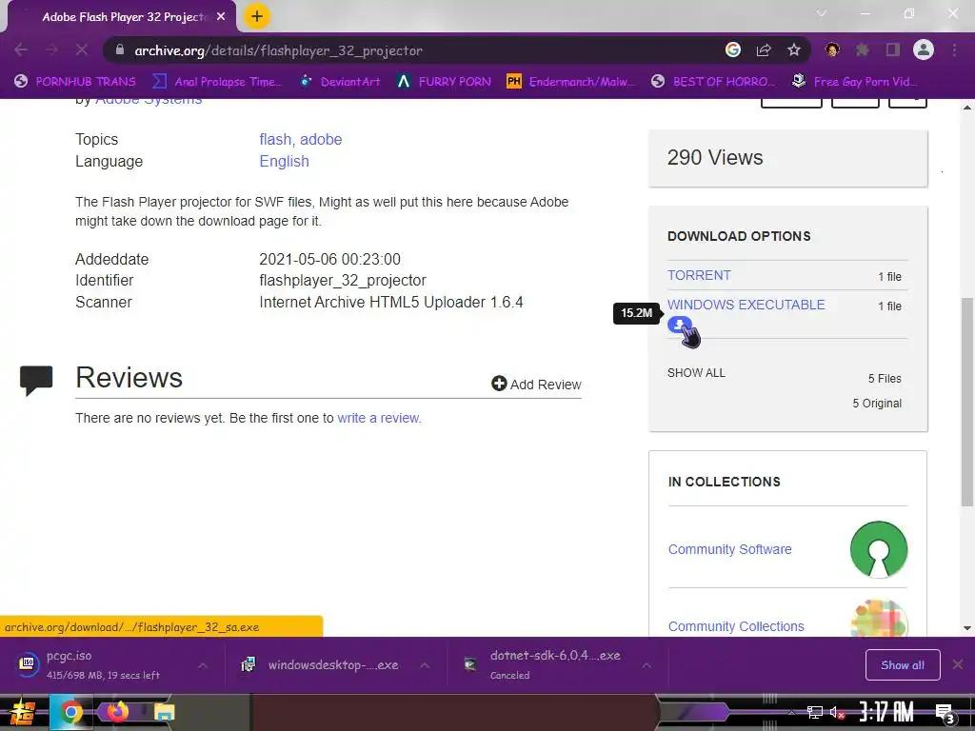Click the green Community Software collection thumbnail
Image resolution: width=975 pixels, height=731 pixels.
point(879,549)
